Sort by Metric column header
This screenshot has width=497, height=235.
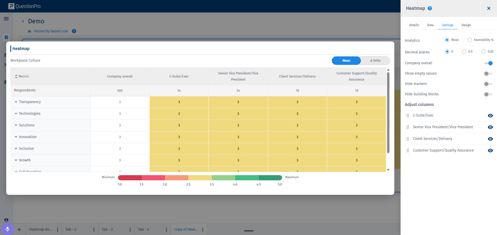22,76
